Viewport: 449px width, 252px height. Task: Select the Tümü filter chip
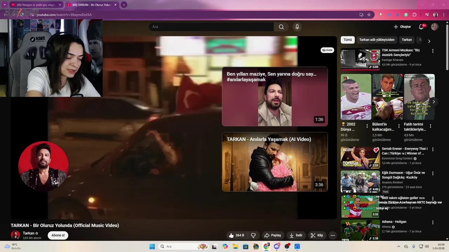348,40
